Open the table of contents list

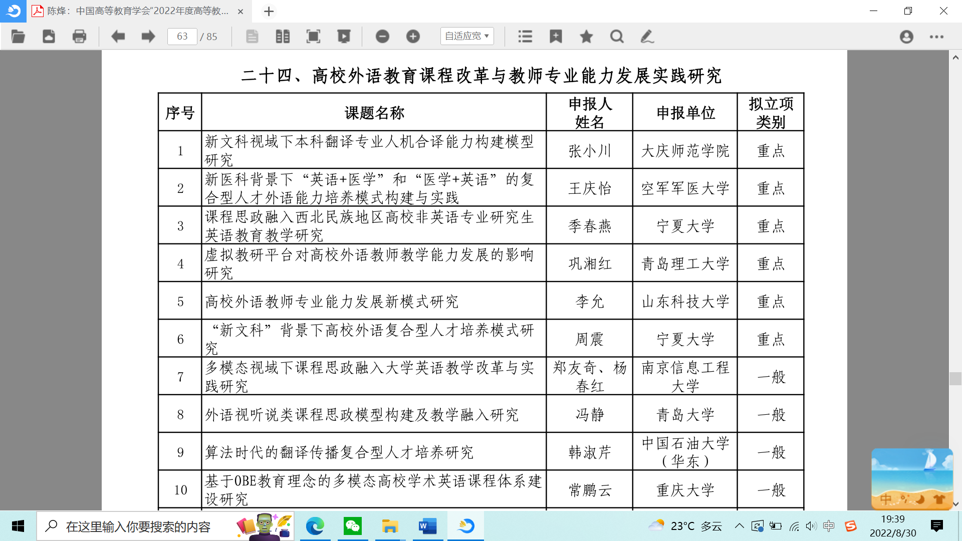coord(525,37)
